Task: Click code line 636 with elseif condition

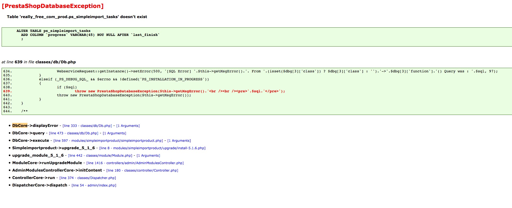Action: pos(124,79)
